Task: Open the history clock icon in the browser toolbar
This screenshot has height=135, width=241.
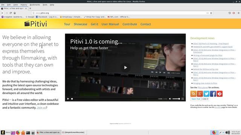Action: pos(230,13)
